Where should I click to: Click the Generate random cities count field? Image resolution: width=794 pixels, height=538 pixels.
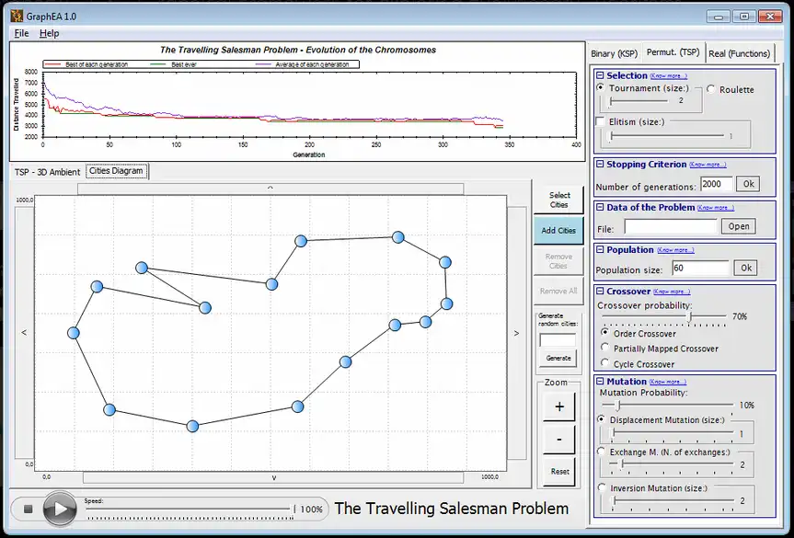(x=558, y=340)
